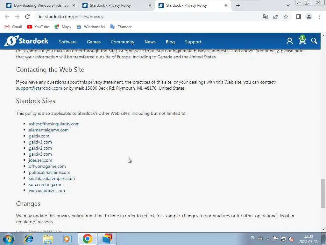326x245 pixels.
Task: Open the Google Translate page icon
Action: (265, 17)
